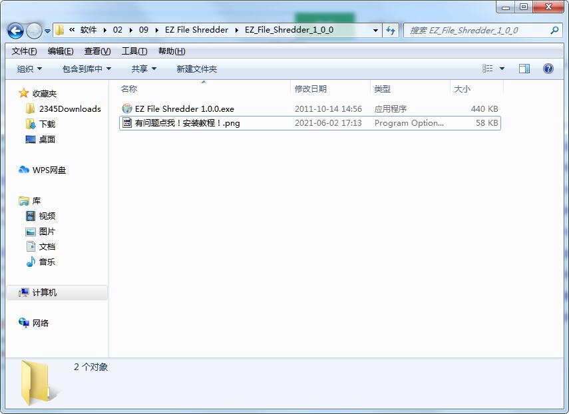The width and height of the screenshot is (569, 414).
Task: Click the 02 breadcrumb segment
Action: click(118, 30)
